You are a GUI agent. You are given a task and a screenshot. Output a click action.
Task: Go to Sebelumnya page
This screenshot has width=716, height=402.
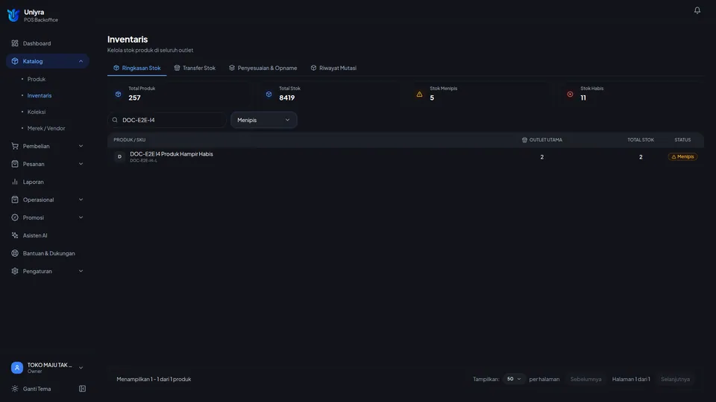coord(586,379)
